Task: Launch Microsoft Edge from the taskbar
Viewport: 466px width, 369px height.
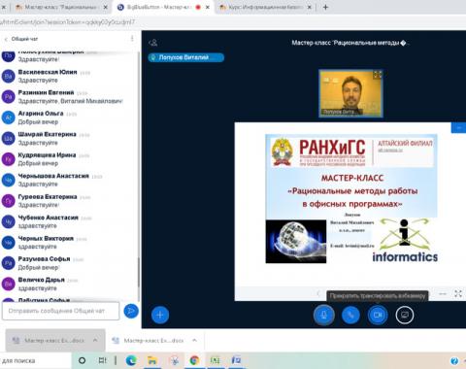Action: point(131,360)
